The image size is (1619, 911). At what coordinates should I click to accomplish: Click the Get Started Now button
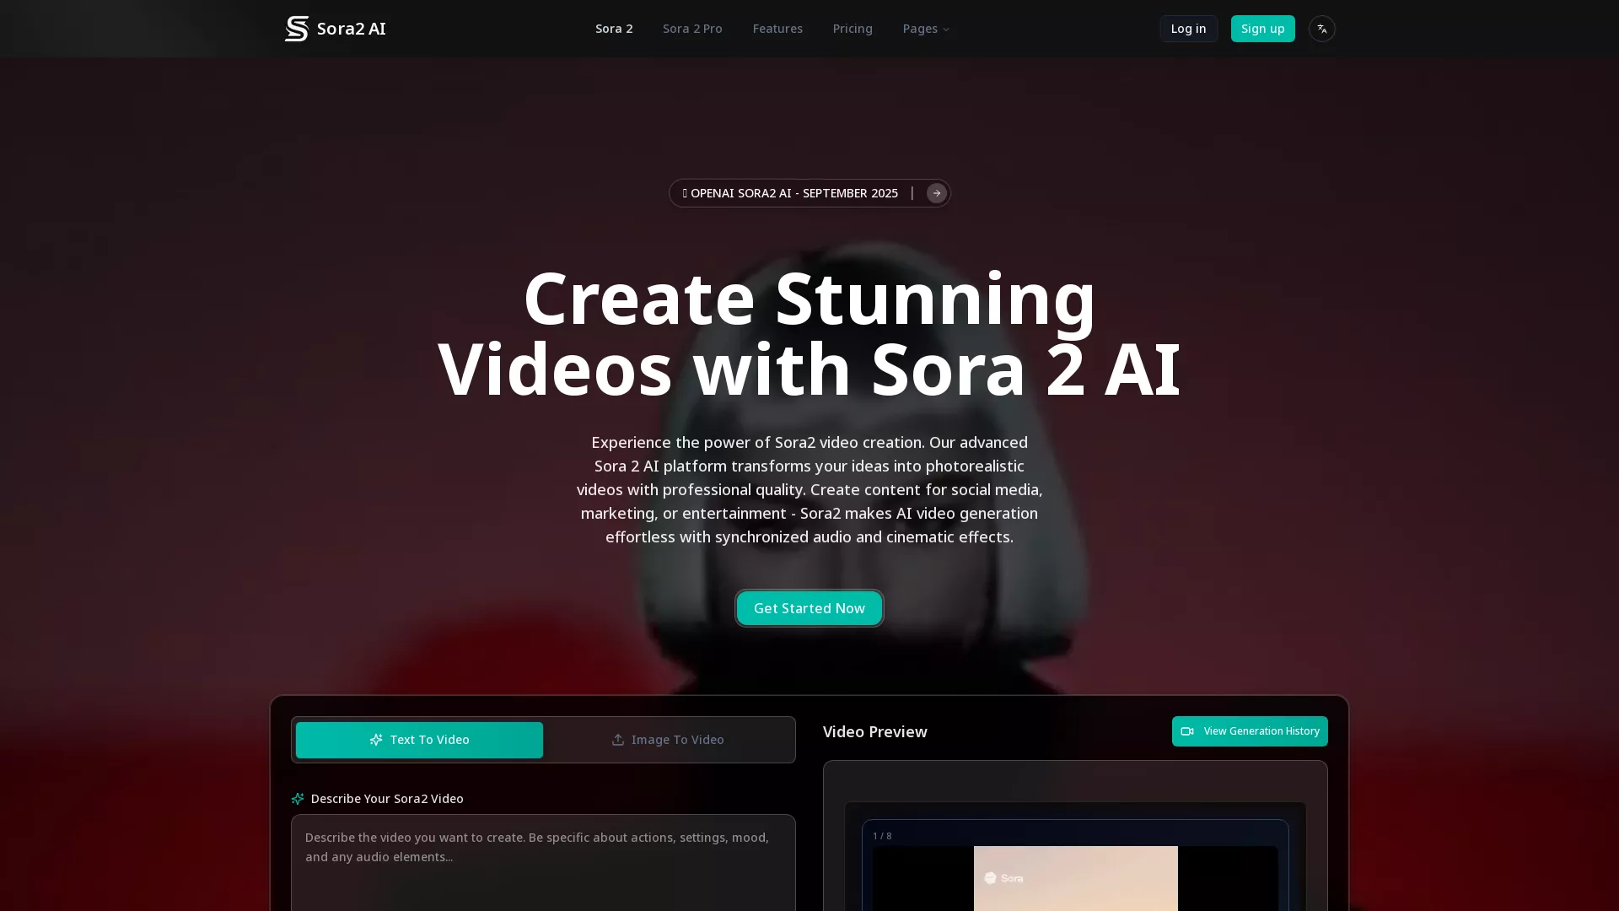coord(809,607)
